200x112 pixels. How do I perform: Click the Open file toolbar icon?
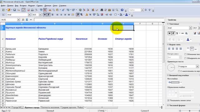click(9, 10)
